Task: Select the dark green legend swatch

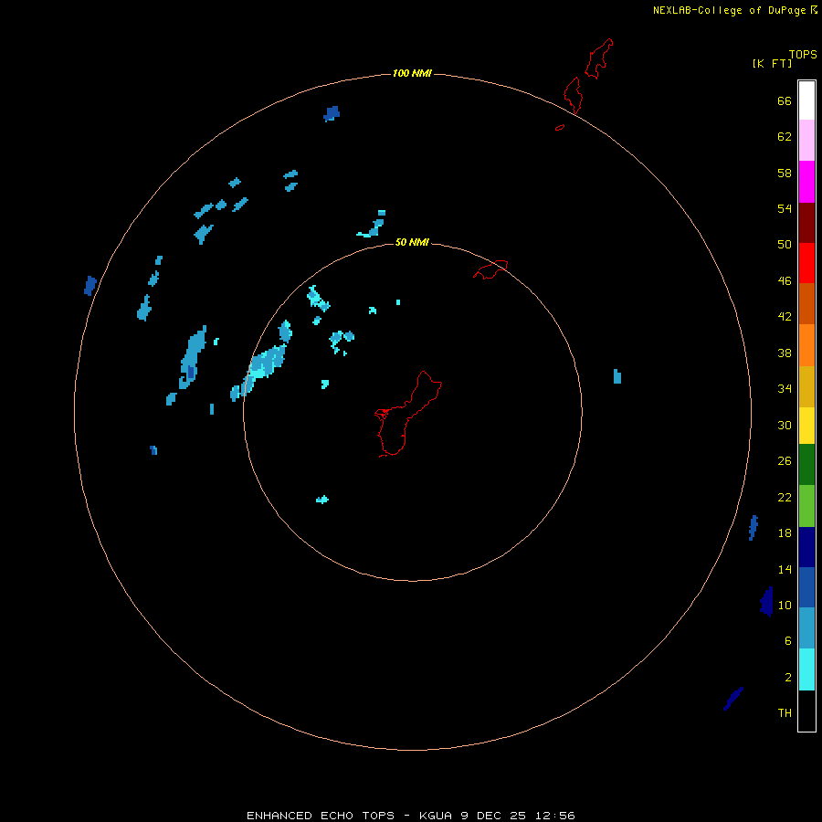Action: point(806,465)
